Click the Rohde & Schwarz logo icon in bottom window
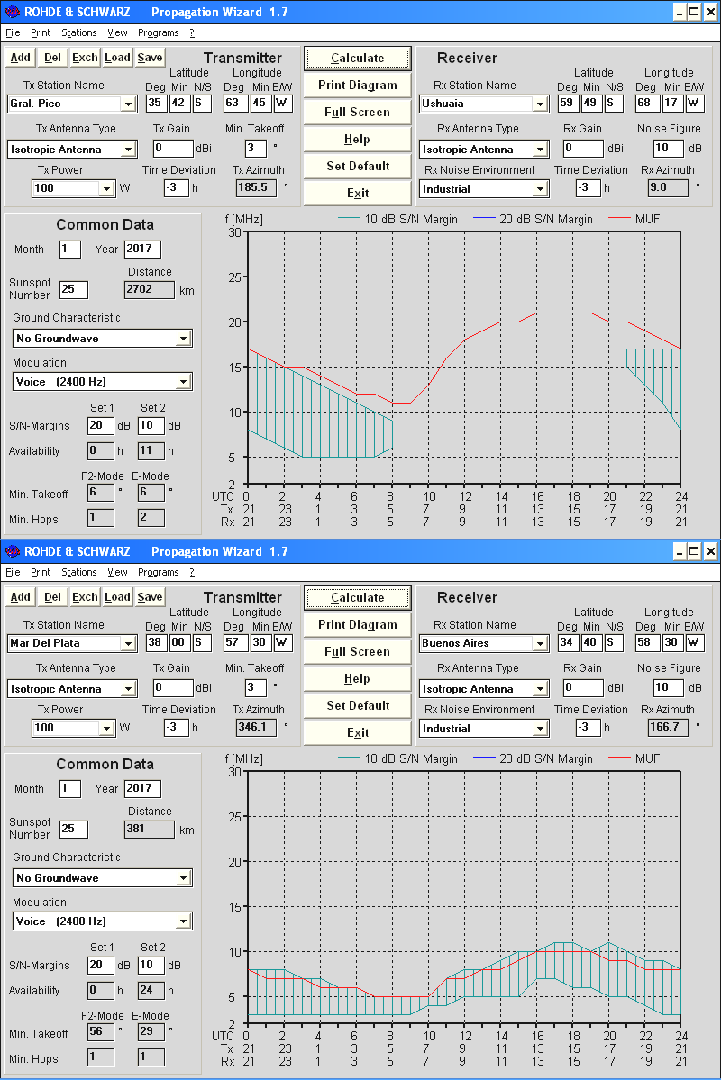 point(12,551)
